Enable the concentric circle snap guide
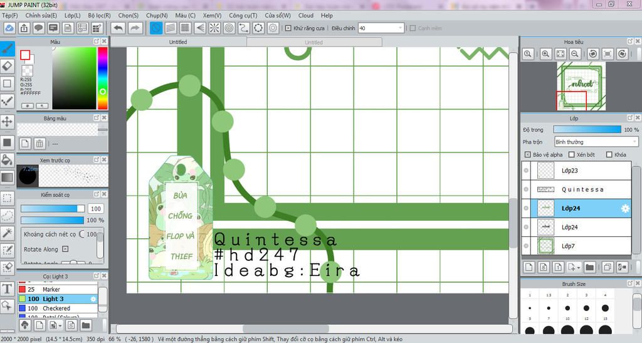This screenshot has width=642, height=343. (x=229, y=28)
